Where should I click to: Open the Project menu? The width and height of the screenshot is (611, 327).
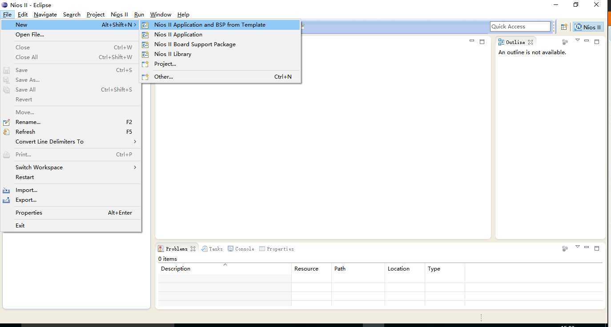click(x=96, y=15)
